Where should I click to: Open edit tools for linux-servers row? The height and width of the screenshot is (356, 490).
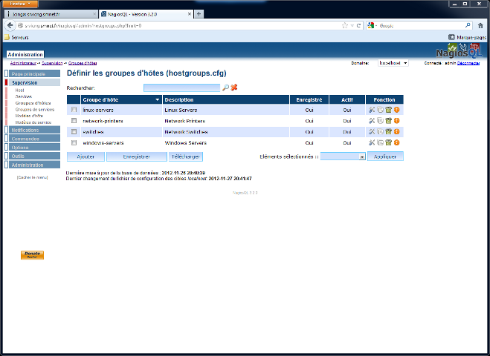372,110
